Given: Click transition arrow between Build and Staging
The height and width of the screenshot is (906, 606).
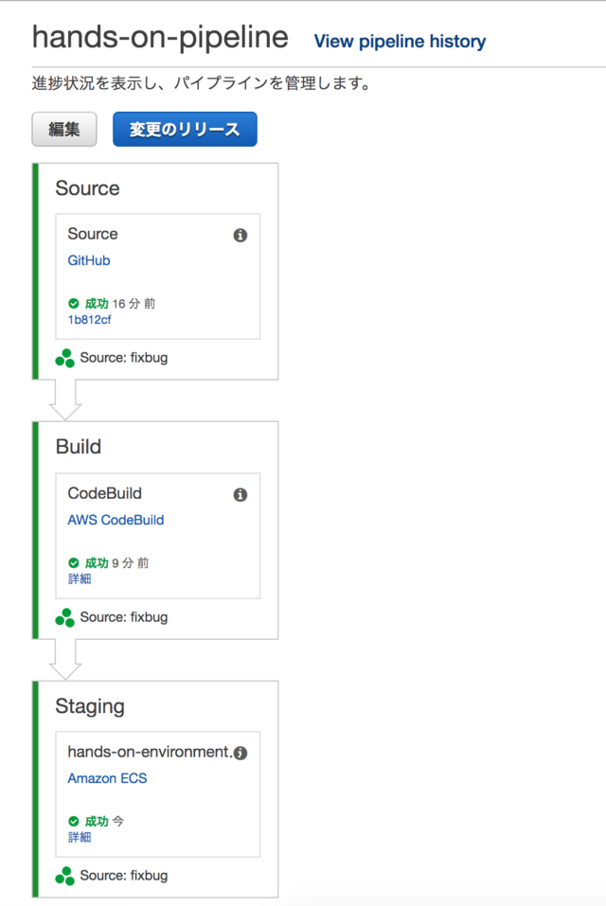Looking at the screenshot, I should 65,659.
